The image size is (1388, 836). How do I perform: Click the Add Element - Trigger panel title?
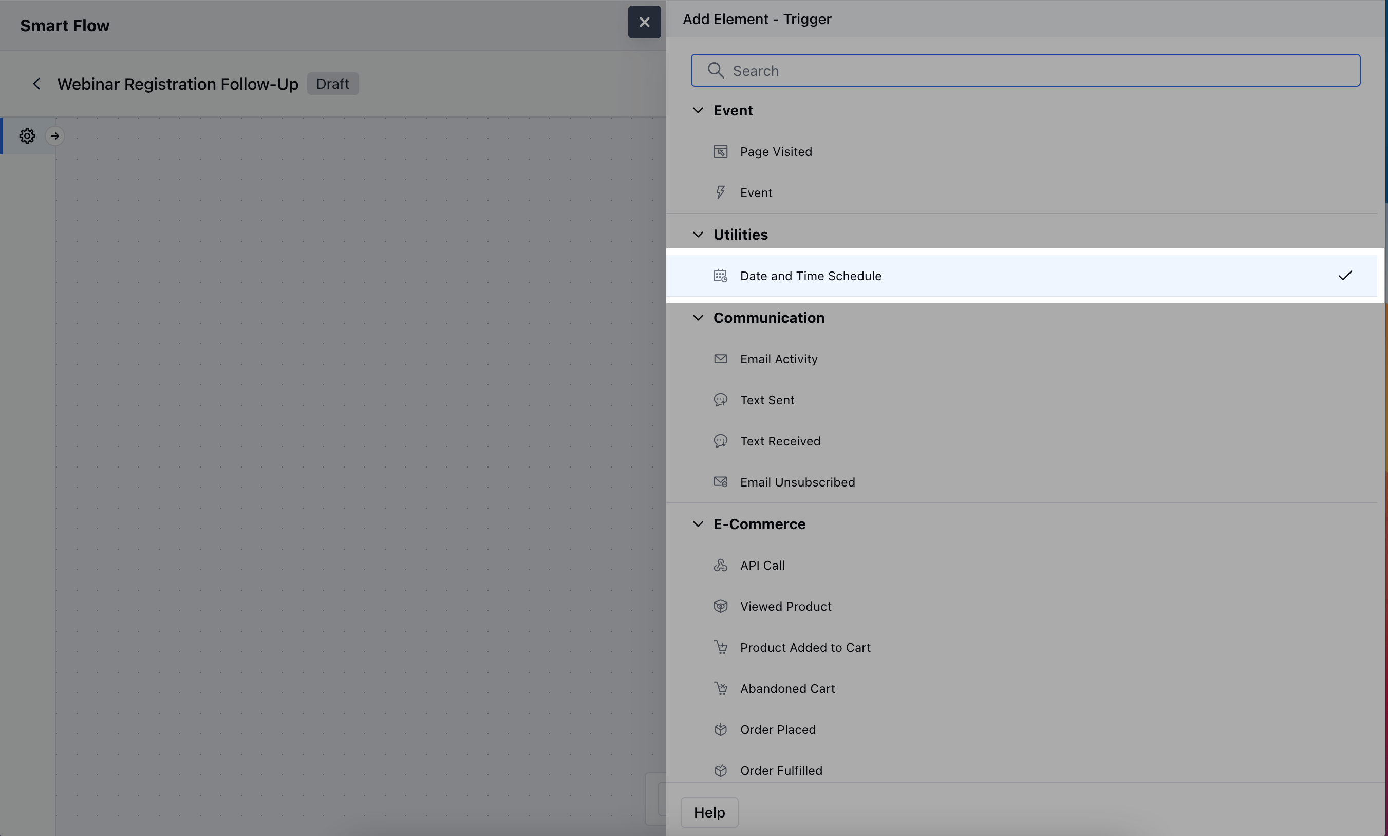point(757,19)
